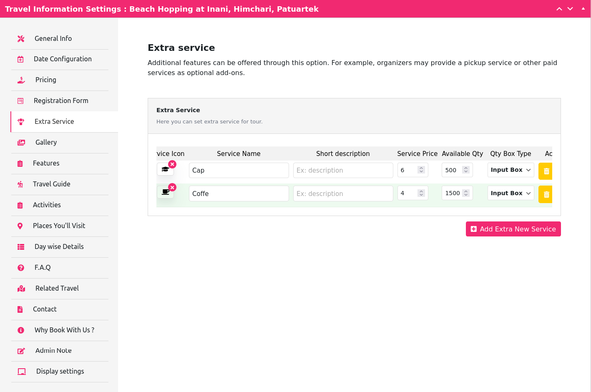Click the Coffe short description field
Viewport: 591px width, 392px height.
(x=343, y=193)
